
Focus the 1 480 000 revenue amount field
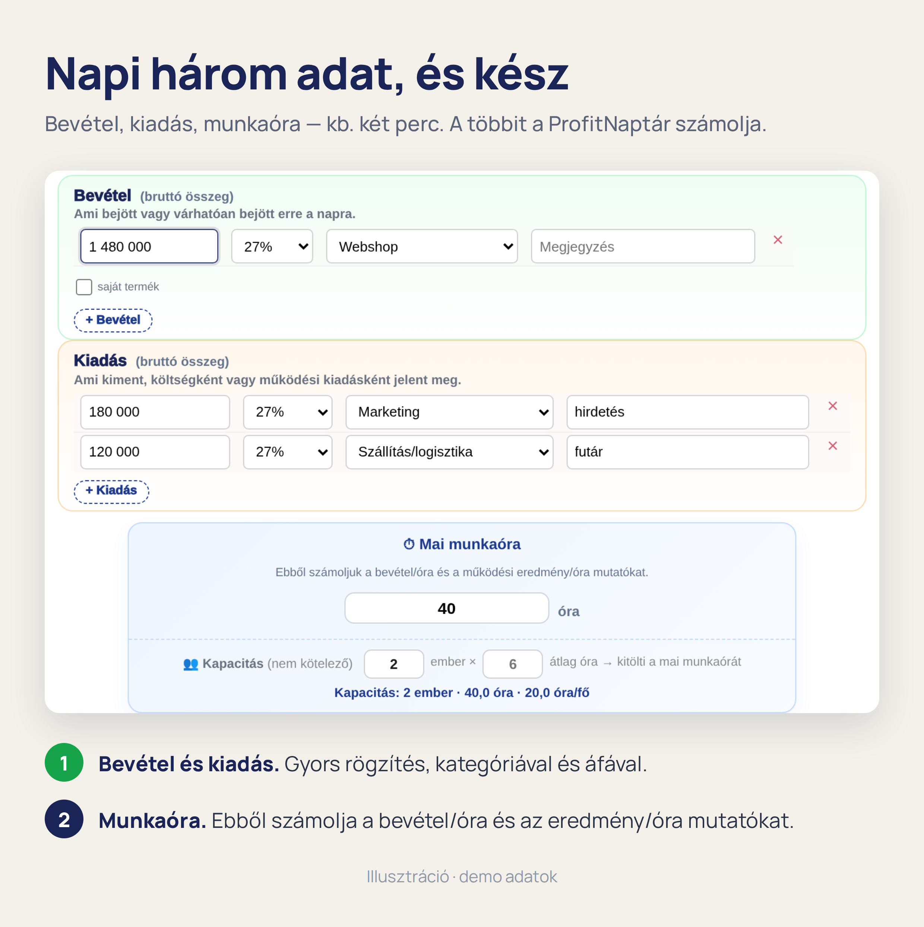149,247
